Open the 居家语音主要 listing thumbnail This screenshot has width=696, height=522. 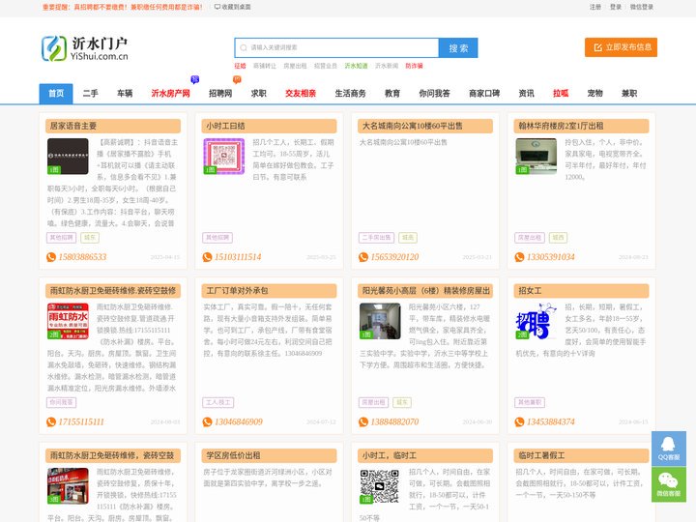[x=68, y=157]
